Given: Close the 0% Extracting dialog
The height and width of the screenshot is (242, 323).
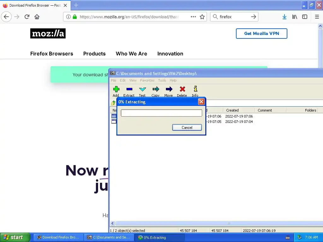Looking at the screenshot, I should tap(201, 102).
